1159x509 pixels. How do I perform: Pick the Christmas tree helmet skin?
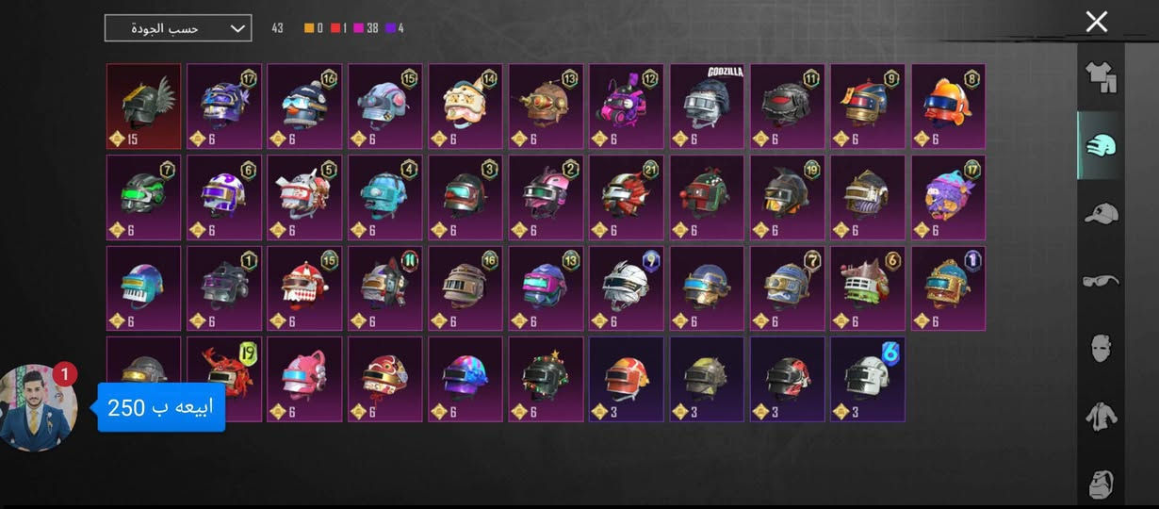(547, 380)
